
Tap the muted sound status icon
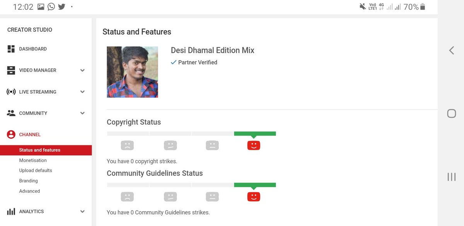363,7
